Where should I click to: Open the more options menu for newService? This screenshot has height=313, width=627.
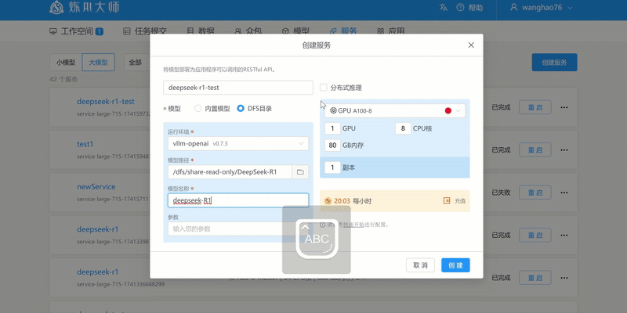pos(564,192)
